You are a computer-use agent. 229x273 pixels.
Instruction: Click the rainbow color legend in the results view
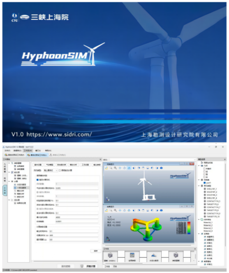tap(189, 228)
